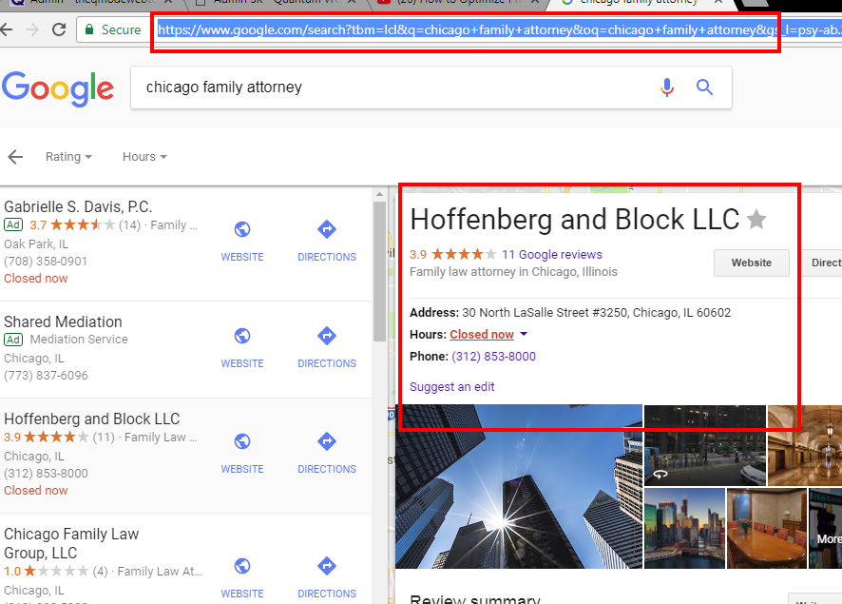Click the results list scrollbar up arrow
The width and height of the screenshot is (842, 604).
coord(379,194)
